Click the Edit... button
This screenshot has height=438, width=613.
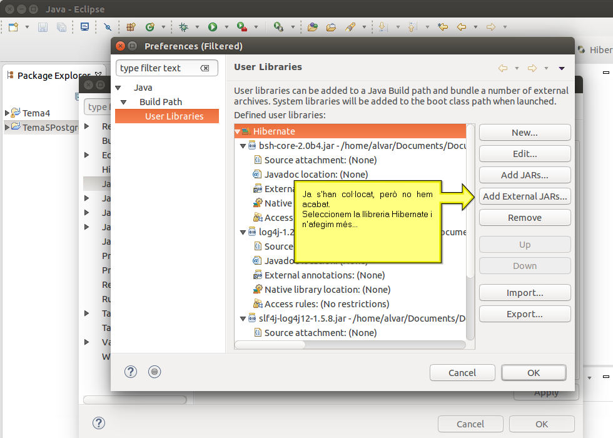(x=525, y=154)
